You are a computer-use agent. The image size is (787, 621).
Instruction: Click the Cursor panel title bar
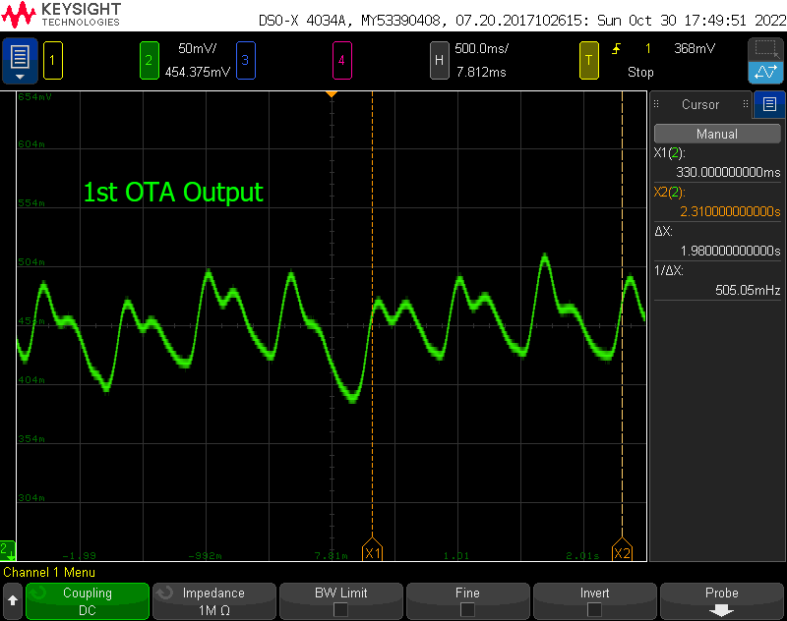(x=700, y=105)
